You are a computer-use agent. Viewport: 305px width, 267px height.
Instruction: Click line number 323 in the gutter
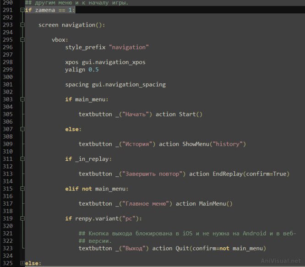(8, 248)
